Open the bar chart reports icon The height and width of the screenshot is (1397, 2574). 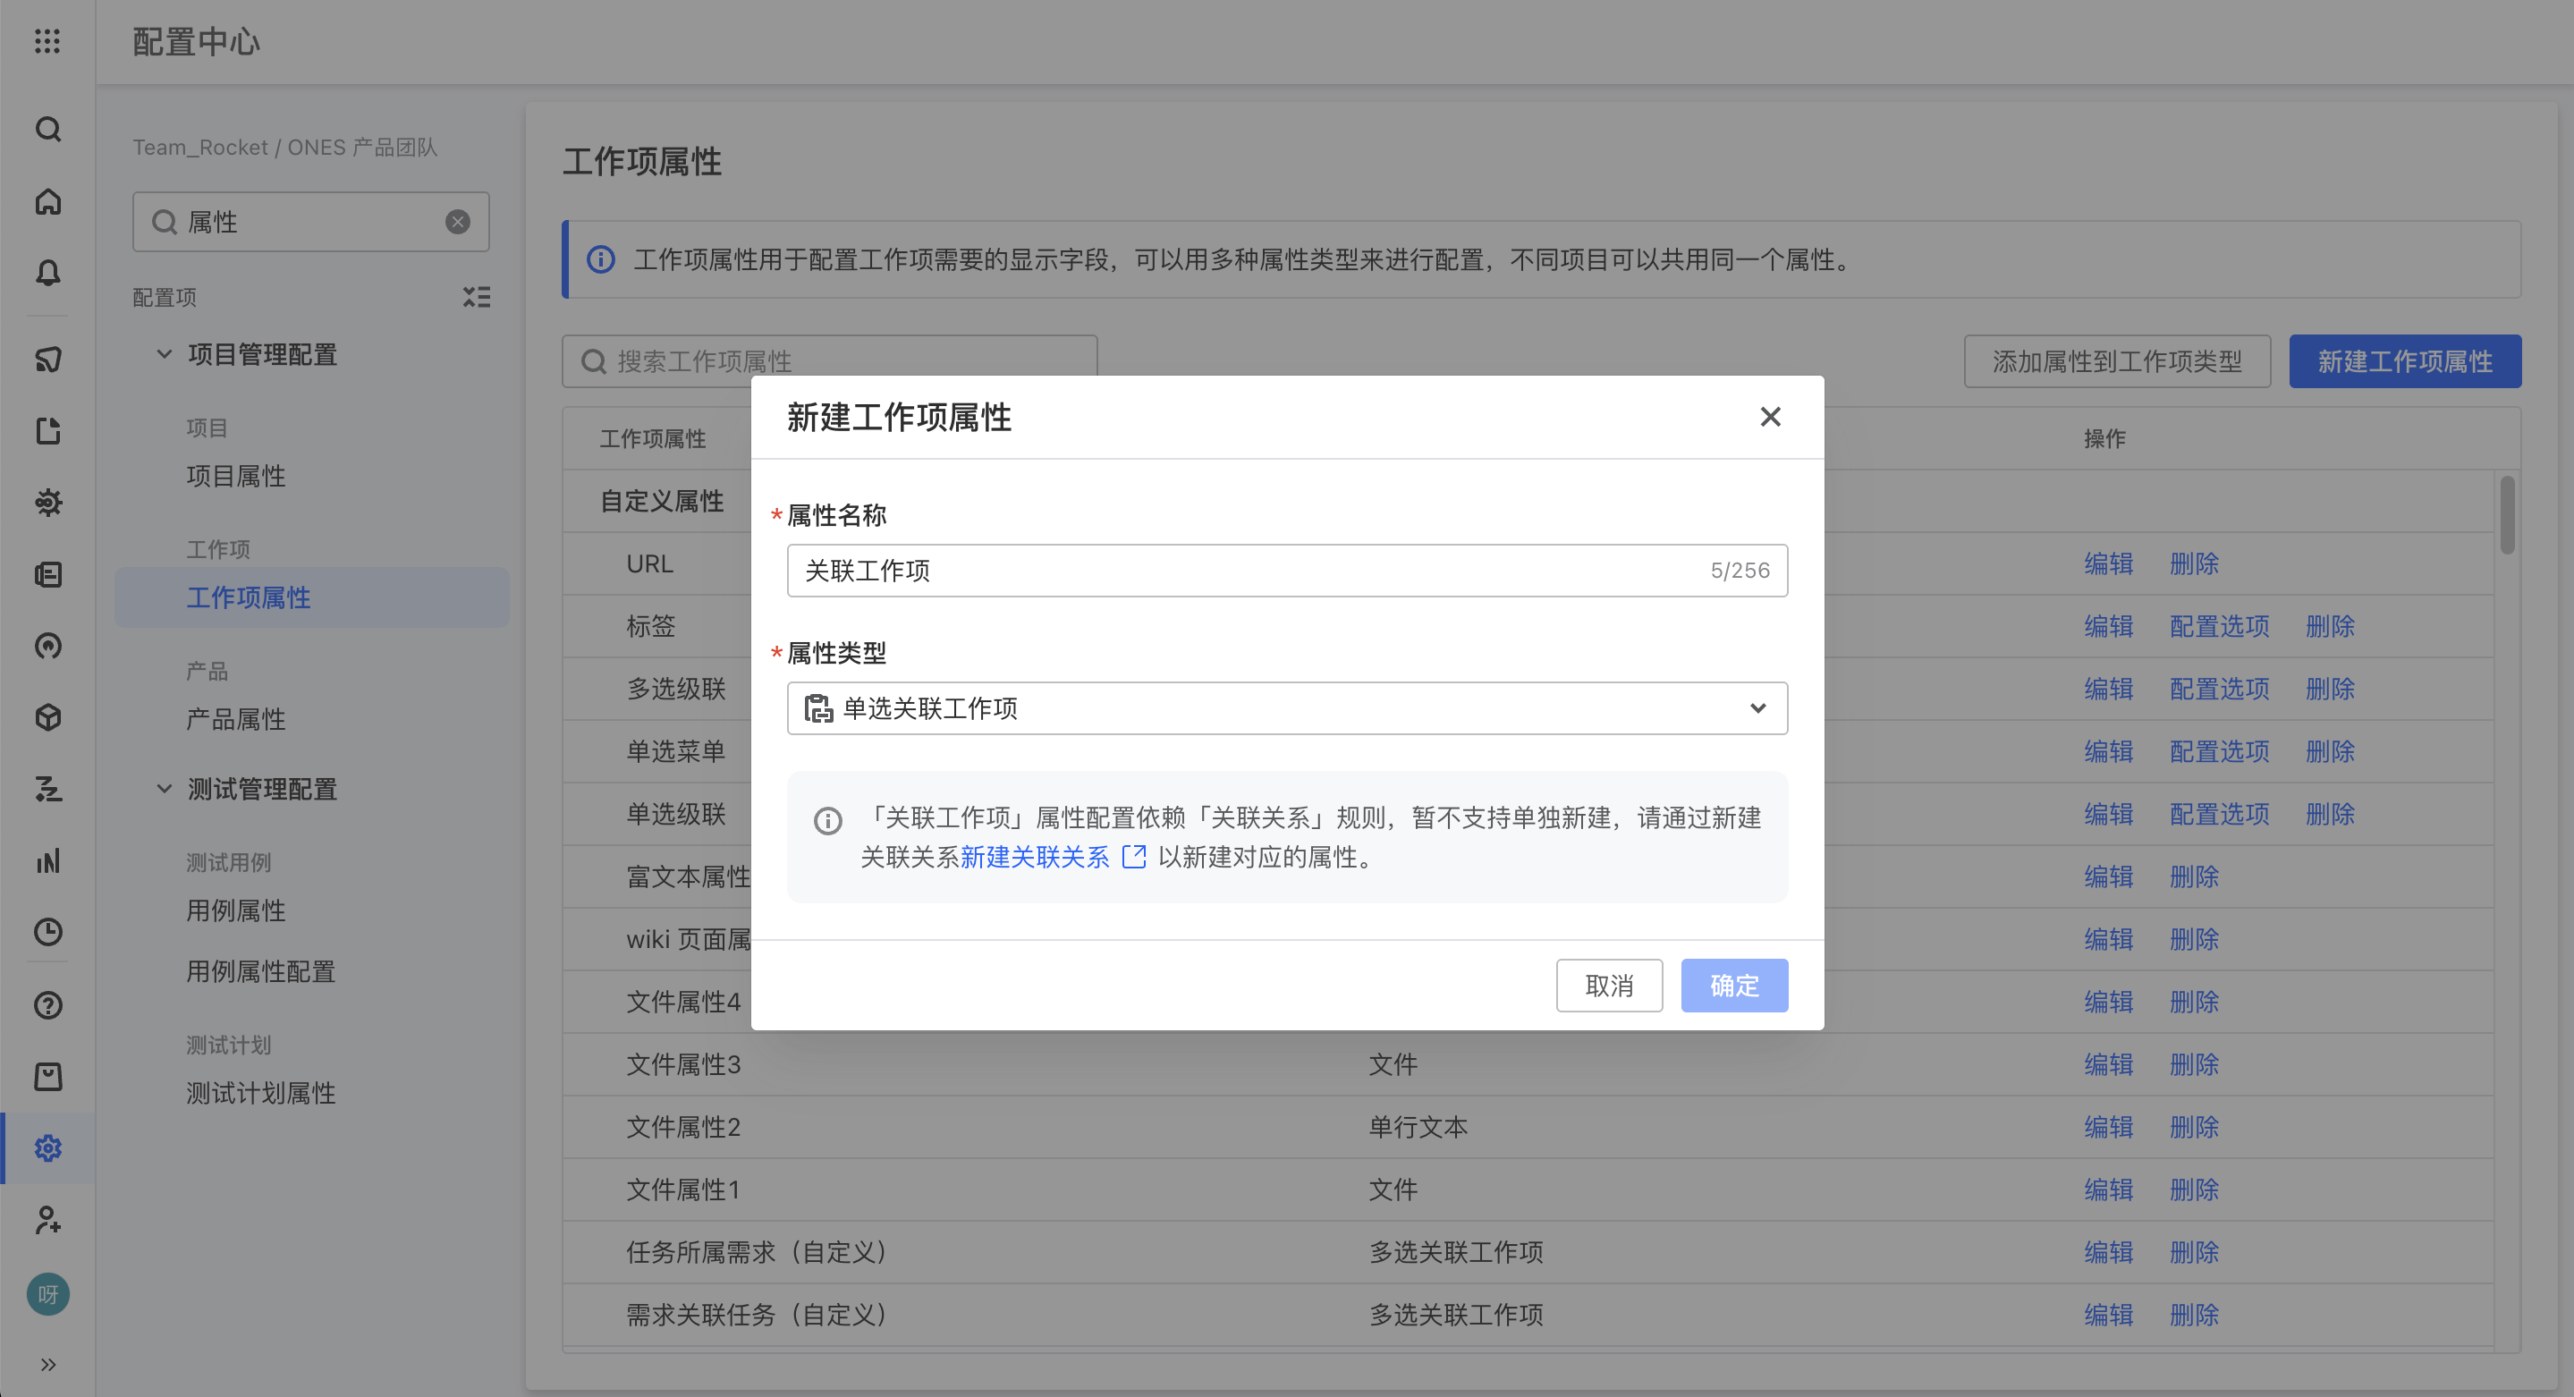click(x=48, y=861)
